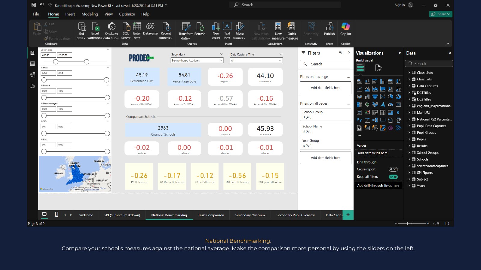Click the Share button
The width and height of the screenshot is (481, 270).
[441, 14]
